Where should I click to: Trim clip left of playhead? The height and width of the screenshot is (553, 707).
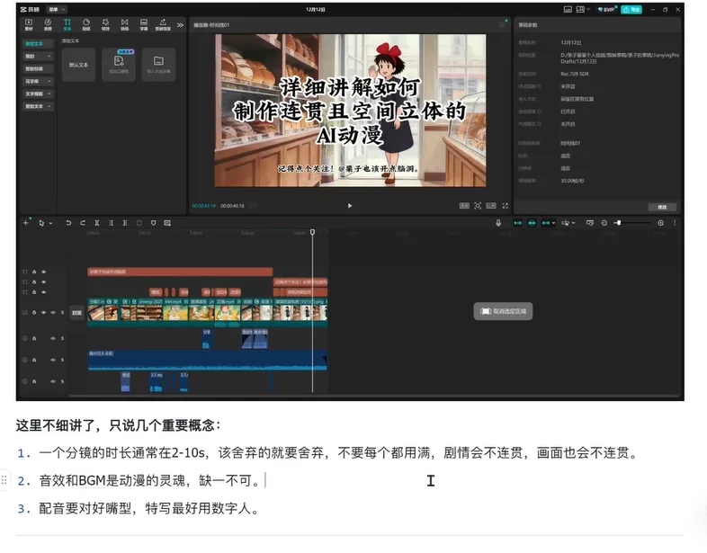[111, 223]
